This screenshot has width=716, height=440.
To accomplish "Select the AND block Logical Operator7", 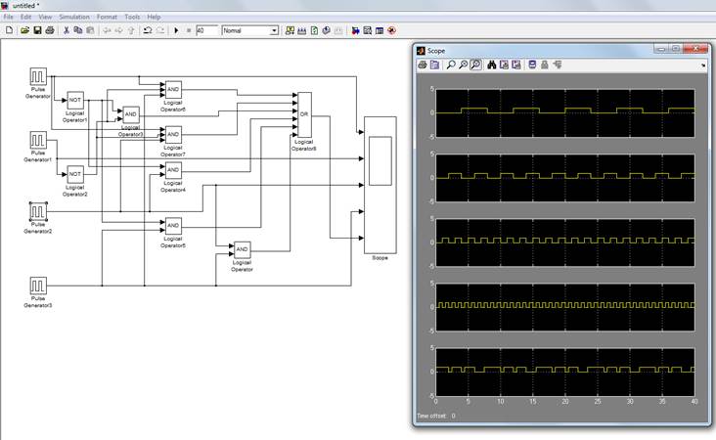I will pos(173,134).
